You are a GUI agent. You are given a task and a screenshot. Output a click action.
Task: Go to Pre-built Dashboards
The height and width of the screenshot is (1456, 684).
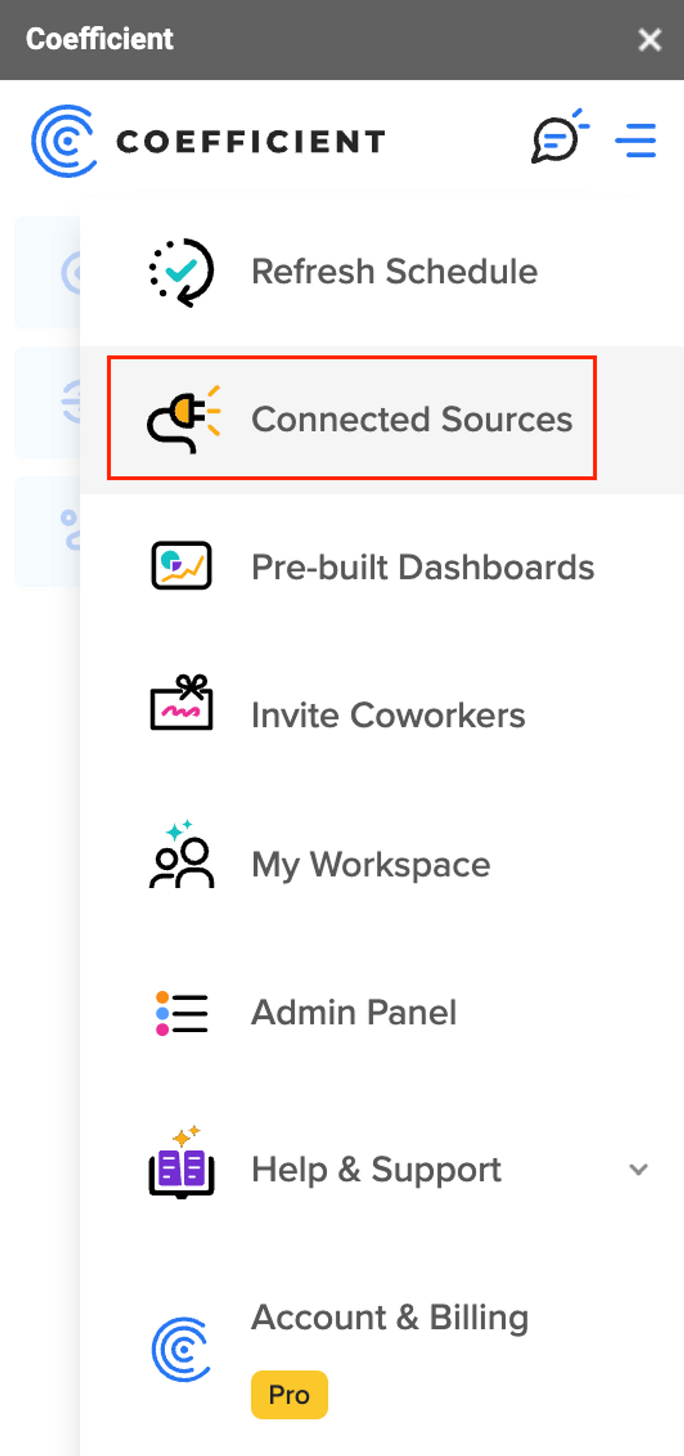click(x=422, y=568)
